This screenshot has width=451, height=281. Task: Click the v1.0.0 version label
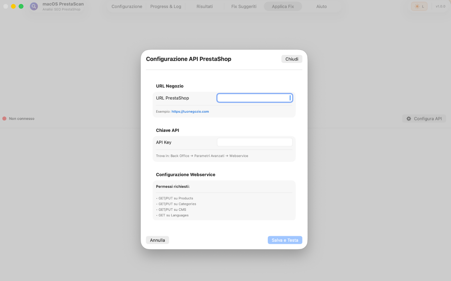440,6
